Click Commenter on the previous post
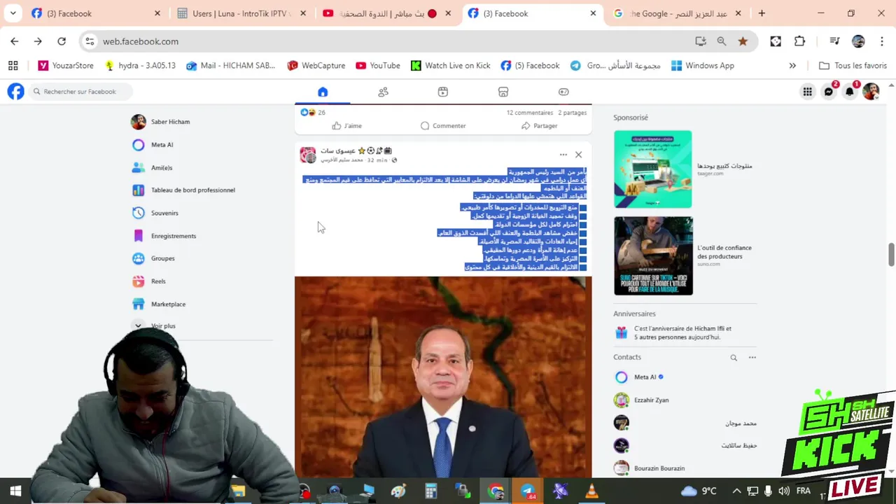 point(443,126)
